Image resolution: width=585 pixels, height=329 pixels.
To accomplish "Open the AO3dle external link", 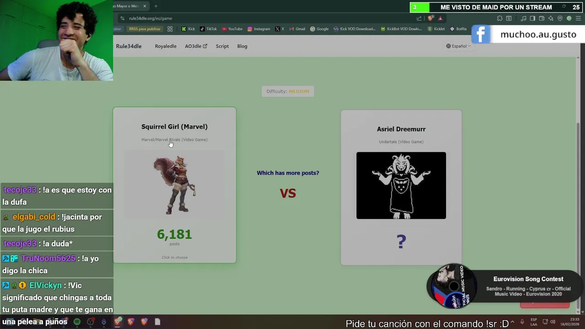I will tap(196, 46).
